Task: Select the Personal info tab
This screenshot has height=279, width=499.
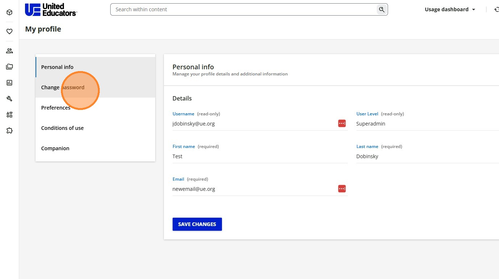Action: click(x=95, y=67)
